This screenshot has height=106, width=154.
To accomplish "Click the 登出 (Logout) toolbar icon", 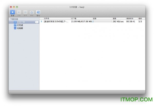I will pyautogui.click(x=38, y=12).
